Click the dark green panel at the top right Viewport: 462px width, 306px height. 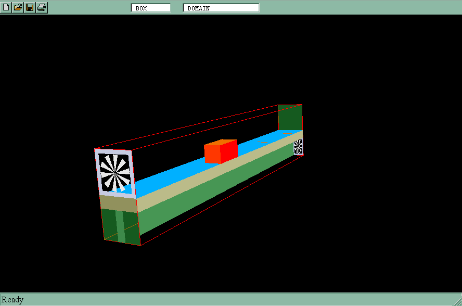tap(290, 117)
